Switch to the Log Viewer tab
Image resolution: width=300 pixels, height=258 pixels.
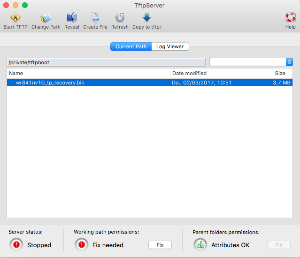click(x=170, y=46)
